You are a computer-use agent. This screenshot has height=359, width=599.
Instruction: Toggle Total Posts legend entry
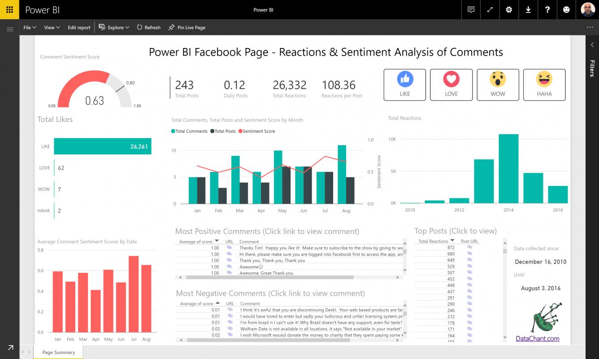coord(223,131)
